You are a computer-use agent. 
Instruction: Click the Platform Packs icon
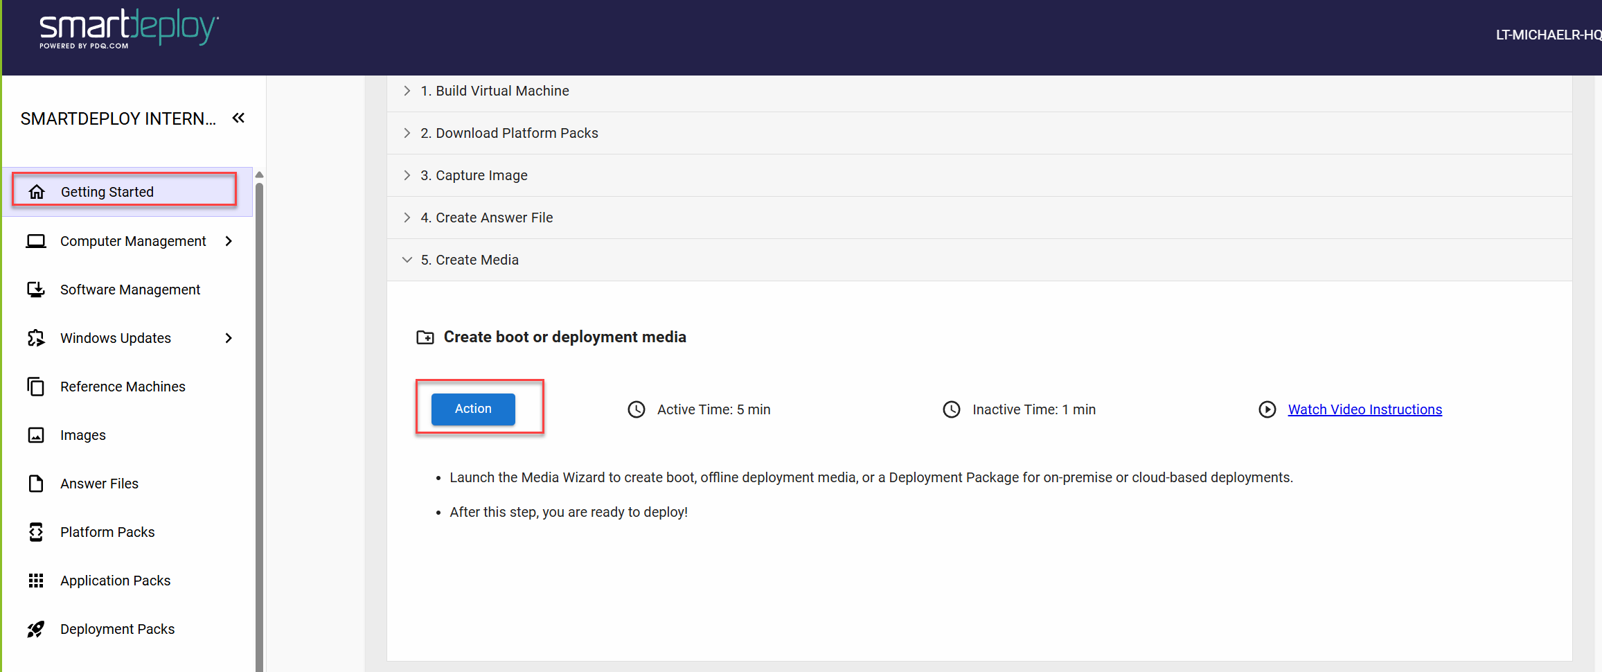(36, 532)
